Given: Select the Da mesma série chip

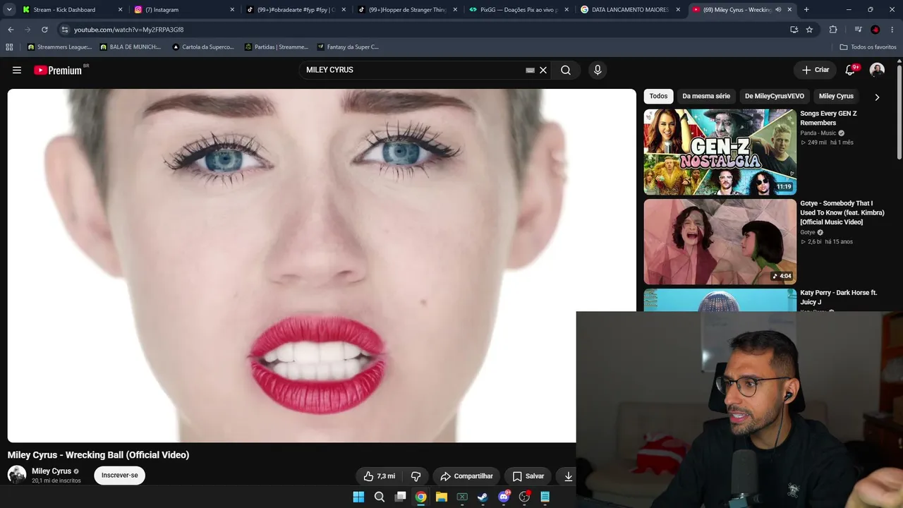Looking at the screenshot, I should (706, 96).
